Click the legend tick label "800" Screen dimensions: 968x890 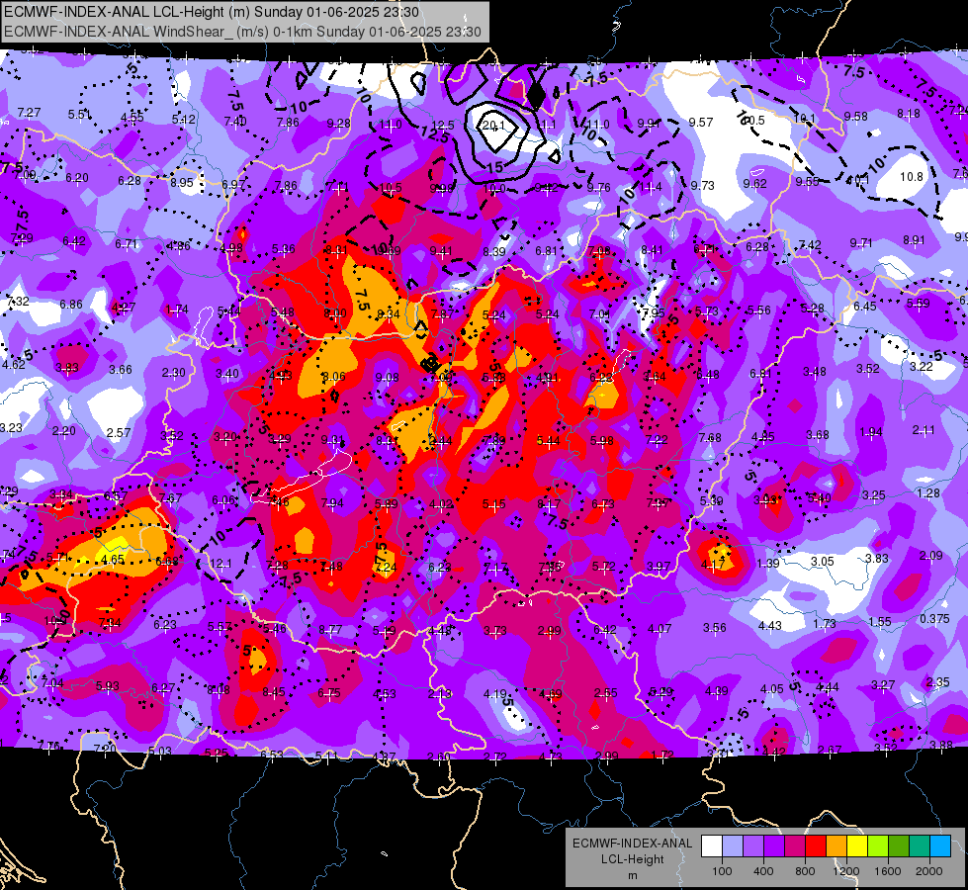pyautogui.click(x=805, y=871)
